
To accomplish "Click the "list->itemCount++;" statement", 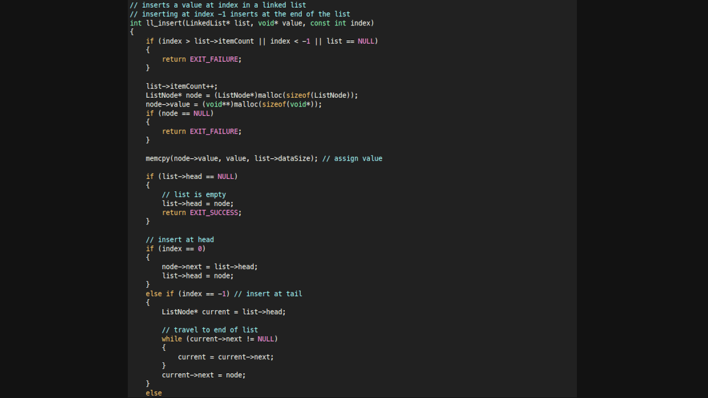I will click(x=182, y=86).
